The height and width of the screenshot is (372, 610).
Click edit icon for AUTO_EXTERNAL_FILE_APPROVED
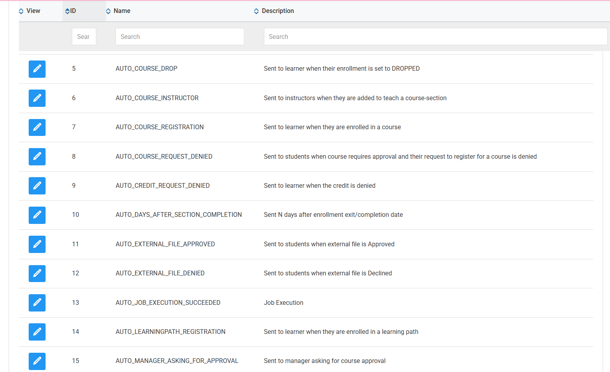(x=37, y=244)
